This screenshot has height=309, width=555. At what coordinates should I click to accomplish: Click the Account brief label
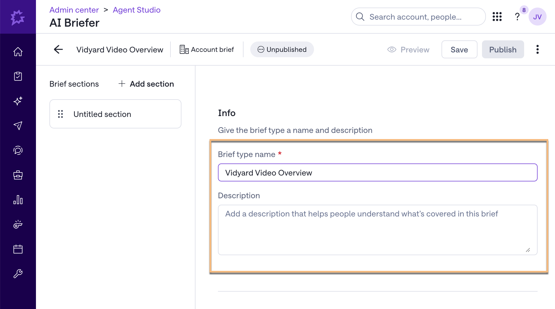pyautogui.click(x=207, y=50)
